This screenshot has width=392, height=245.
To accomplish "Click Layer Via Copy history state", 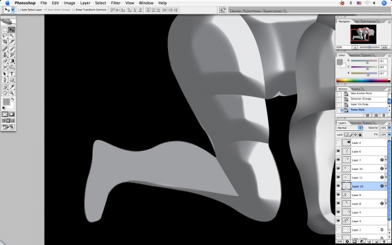I will coord(365,105).
